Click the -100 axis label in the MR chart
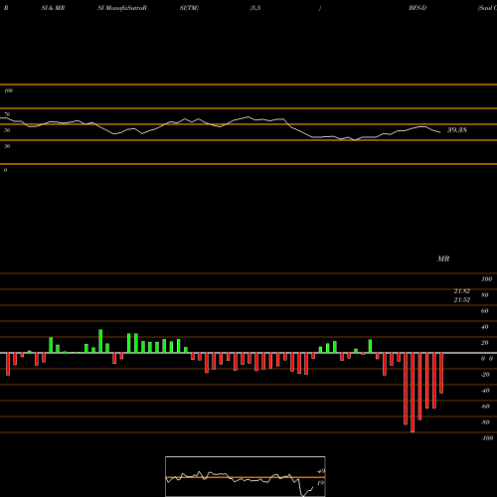The height and width of the screenshot is (497, 497). (x=486, y=438)
